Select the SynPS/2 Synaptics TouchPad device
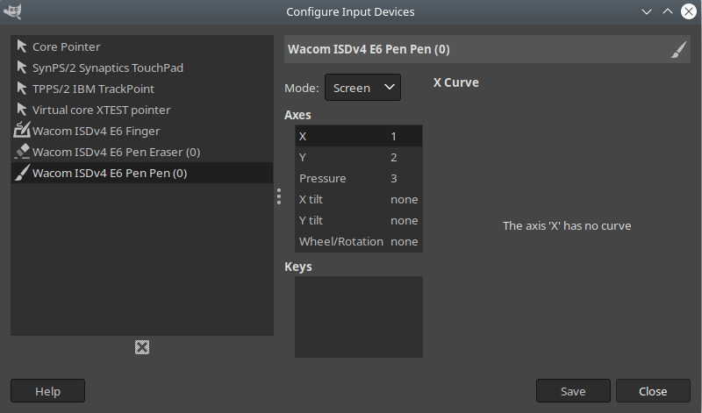Image resolution: width=702 pixels, height=413 pixels. [142, 68]
